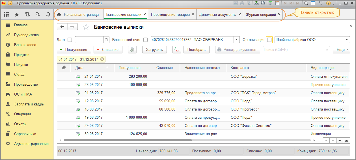Click the grayed print icon in title bar
Image resolution: width=356 pixels, height=160 pixels.
(242, 3)
